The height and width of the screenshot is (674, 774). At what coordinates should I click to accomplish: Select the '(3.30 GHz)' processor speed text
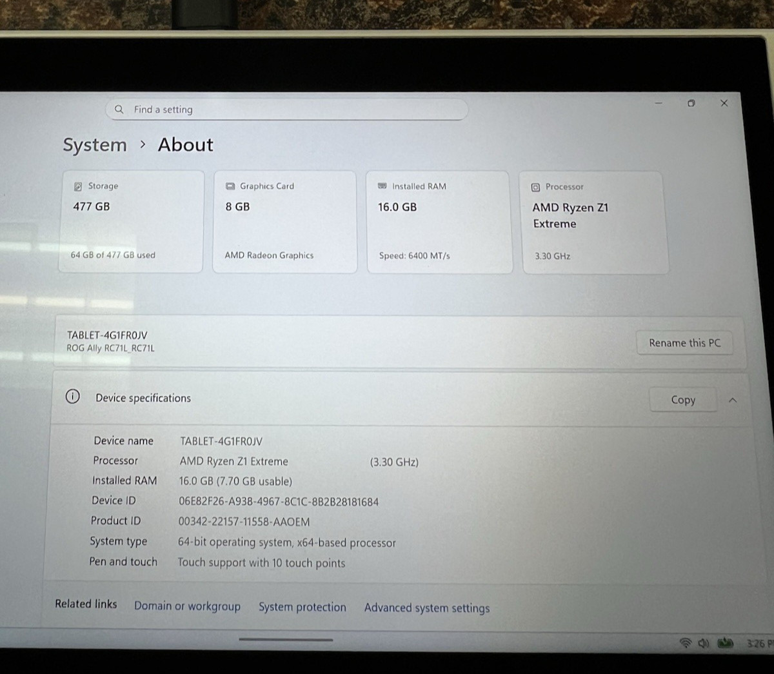point(394,462)
